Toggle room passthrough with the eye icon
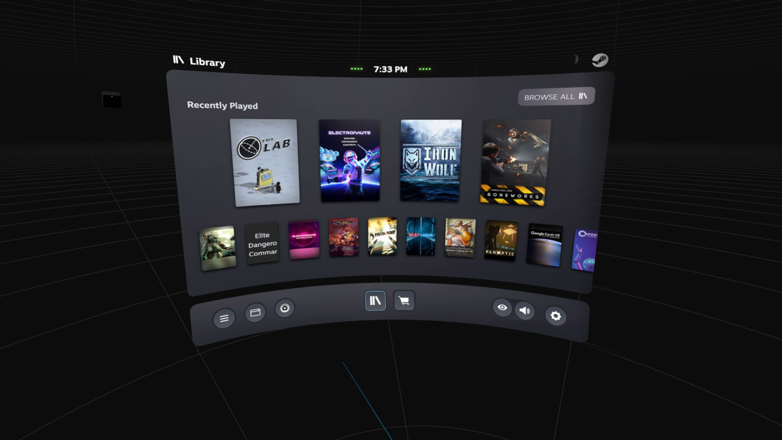782x440 pixels. click(502, 309)
